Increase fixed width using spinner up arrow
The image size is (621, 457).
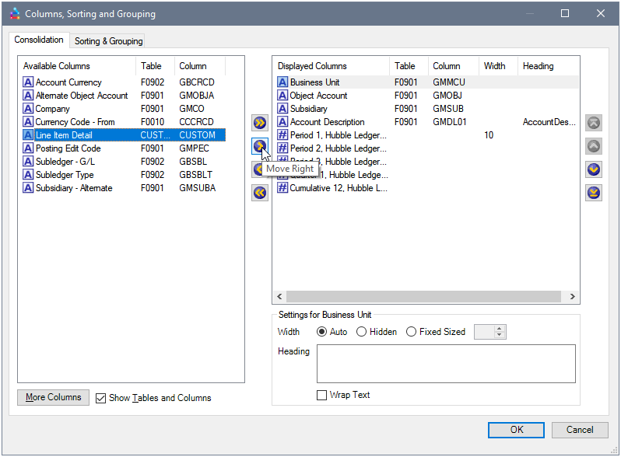[500, 328]
